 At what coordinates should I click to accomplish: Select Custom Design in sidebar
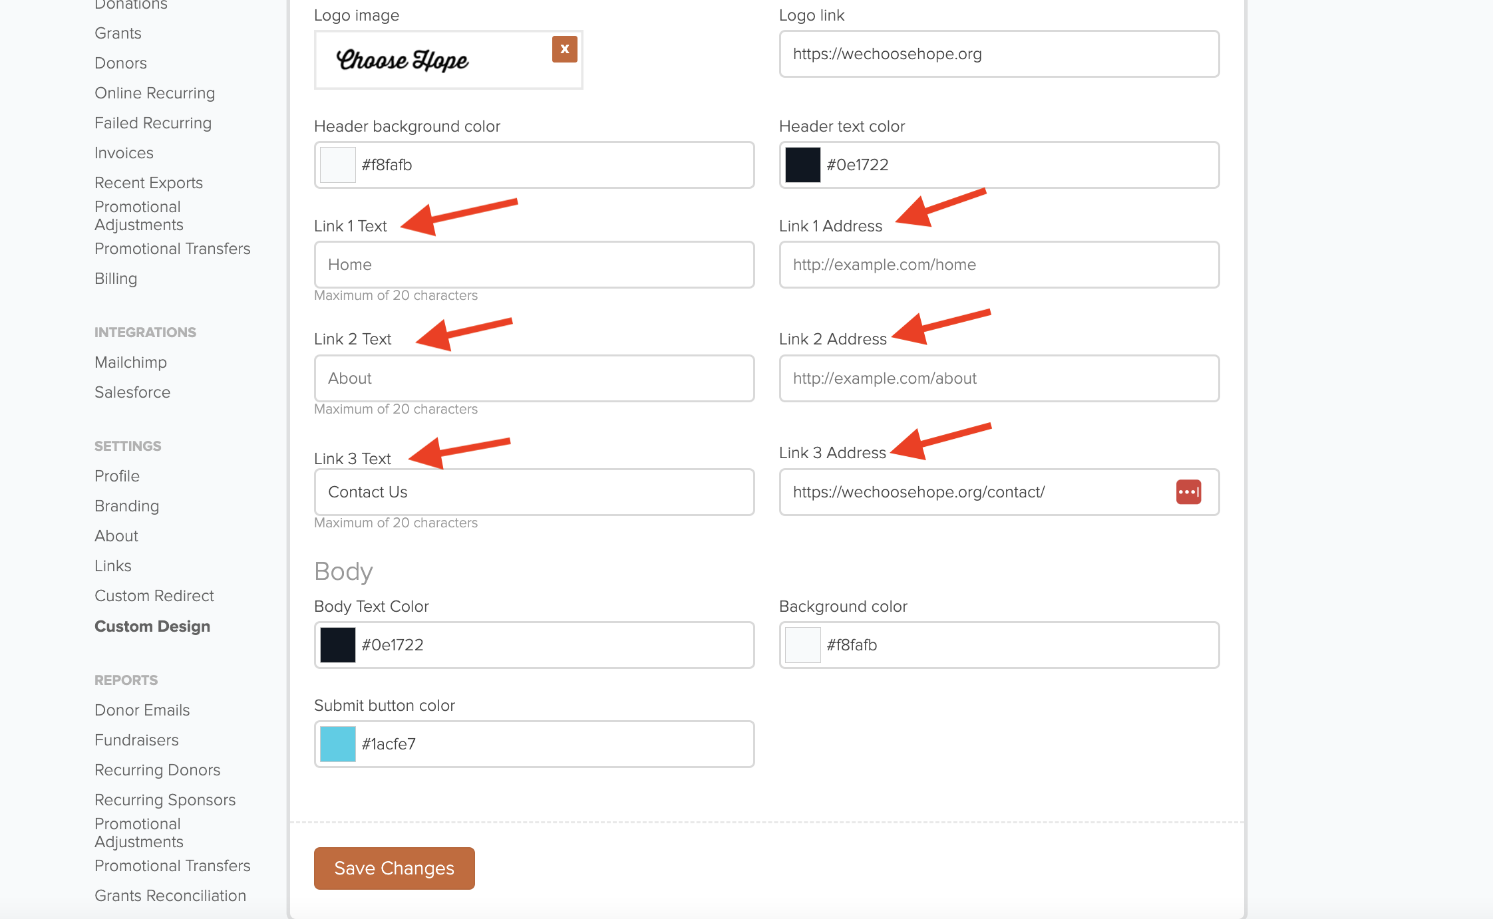tap(152, 626)
